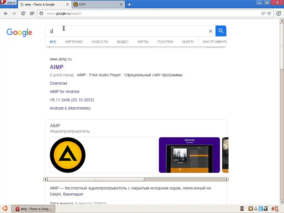The image size is (284, 213).
Task: Click the horizontal scrollbar thumb
Action: click(x=96, y=179)
